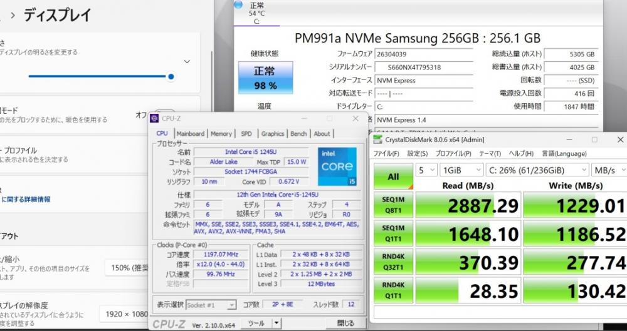Click the SEQ1M Q8T1 read result 2887.29
Image resolution: width=627 pixels, height=331 pixels.
468,205
